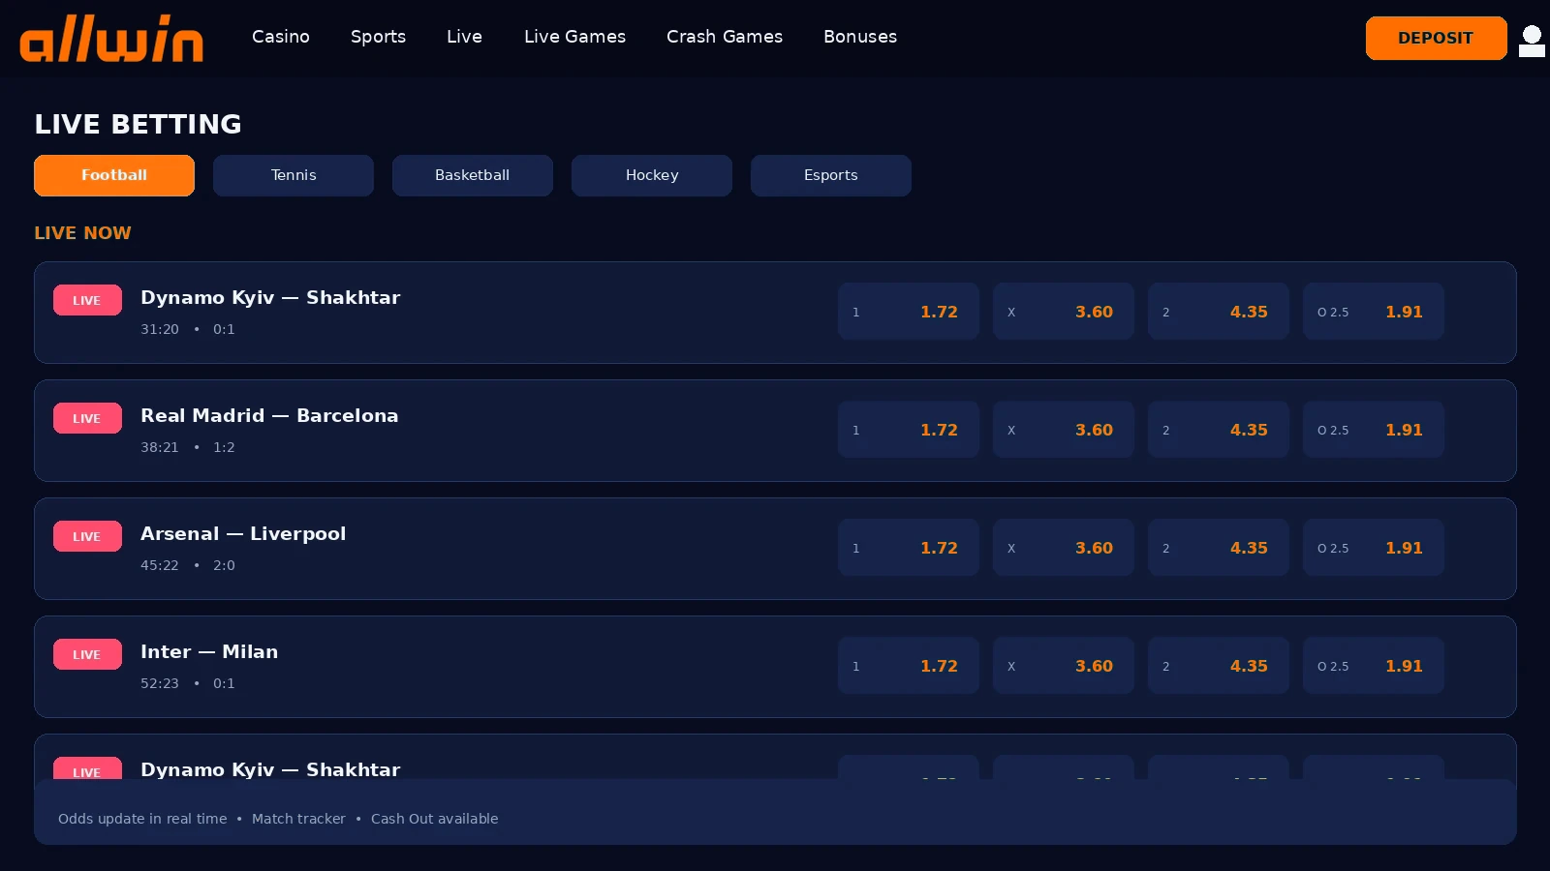The height and width of the screenshot is (871, 1550).
Task: Open the Arsenal — Liverpool match
Action: click(x=243, y=534)
